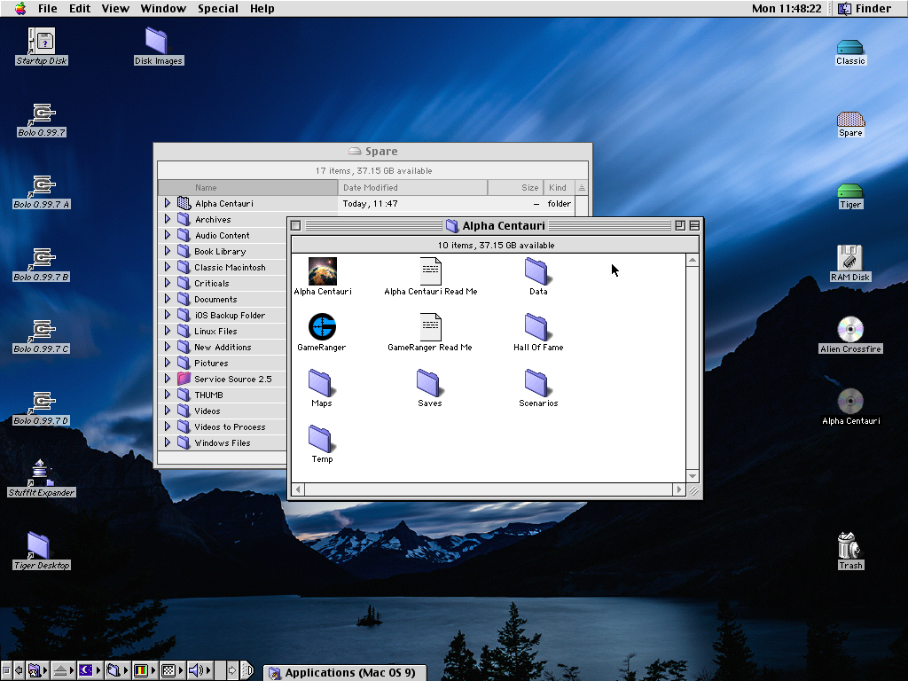Open the Alpha Centauri application icon
Image resolution: width=908 pixels, height=681 pixels.
pyautogui.click(x=322, y=271)
